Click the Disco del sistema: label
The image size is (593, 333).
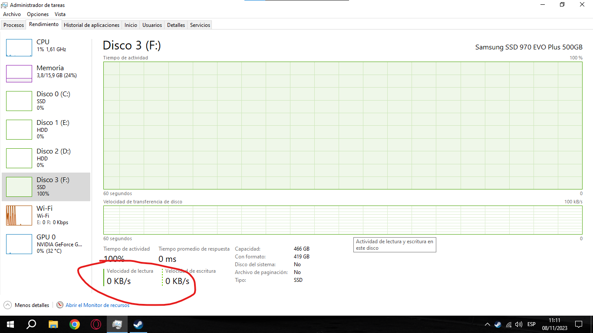(255, 264)
